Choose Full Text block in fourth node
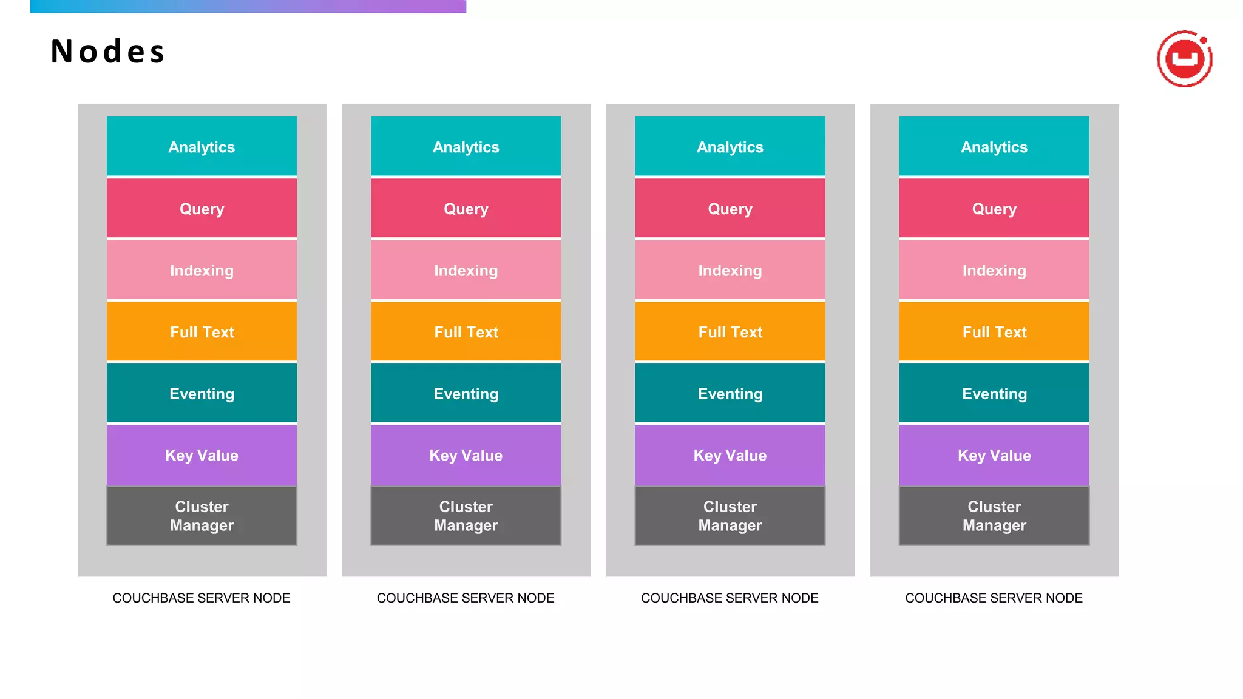Viewport: 1243px width, 699px height. (994, 332)
